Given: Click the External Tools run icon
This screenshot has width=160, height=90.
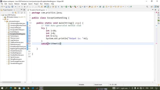Looking at the screenshot, I should pyautogui.click(x=75, y=7).
